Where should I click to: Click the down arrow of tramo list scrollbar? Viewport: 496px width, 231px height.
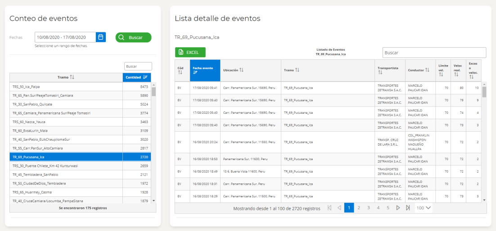[154, 200]
